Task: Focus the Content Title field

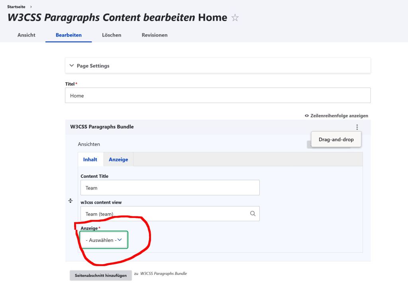Action: (170, 188)
